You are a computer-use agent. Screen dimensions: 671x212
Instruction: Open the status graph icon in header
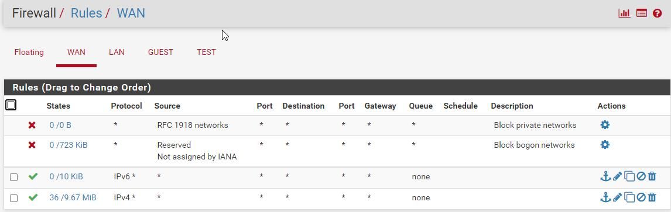point(624,13)
